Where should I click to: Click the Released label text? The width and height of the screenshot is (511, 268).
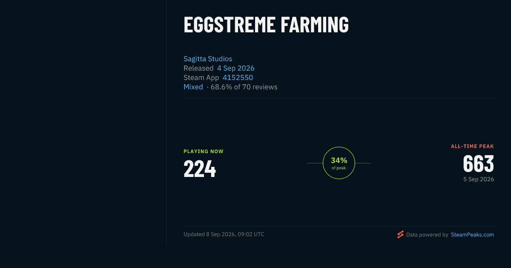point(198,68)
